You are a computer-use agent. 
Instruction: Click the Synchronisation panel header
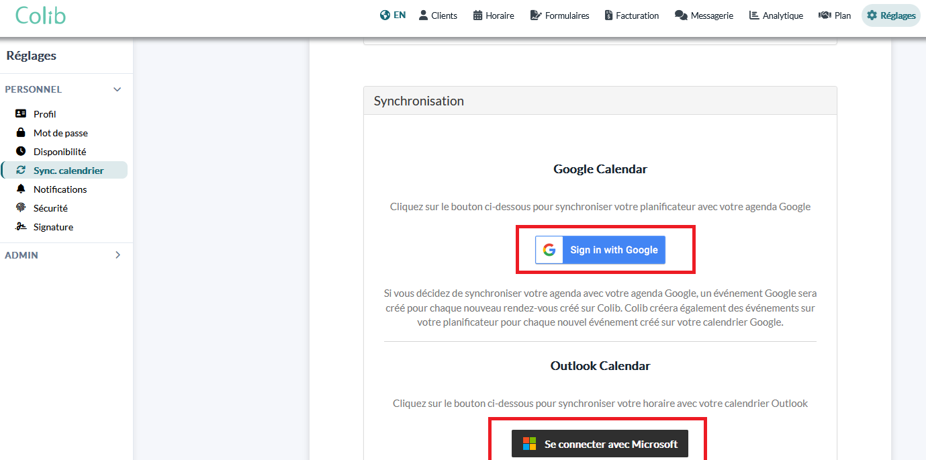(x=600, y=101)
